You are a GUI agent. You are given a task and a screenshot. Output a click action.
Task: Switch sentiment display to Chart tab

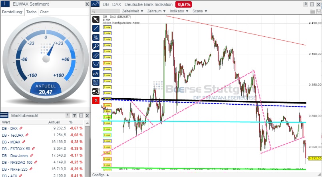click(x=44, y=12)
